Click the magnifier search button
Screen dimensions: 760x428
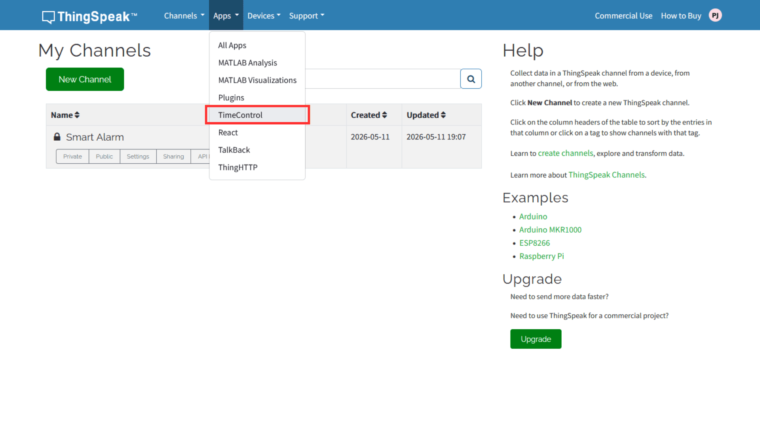(x=471, y=79)
